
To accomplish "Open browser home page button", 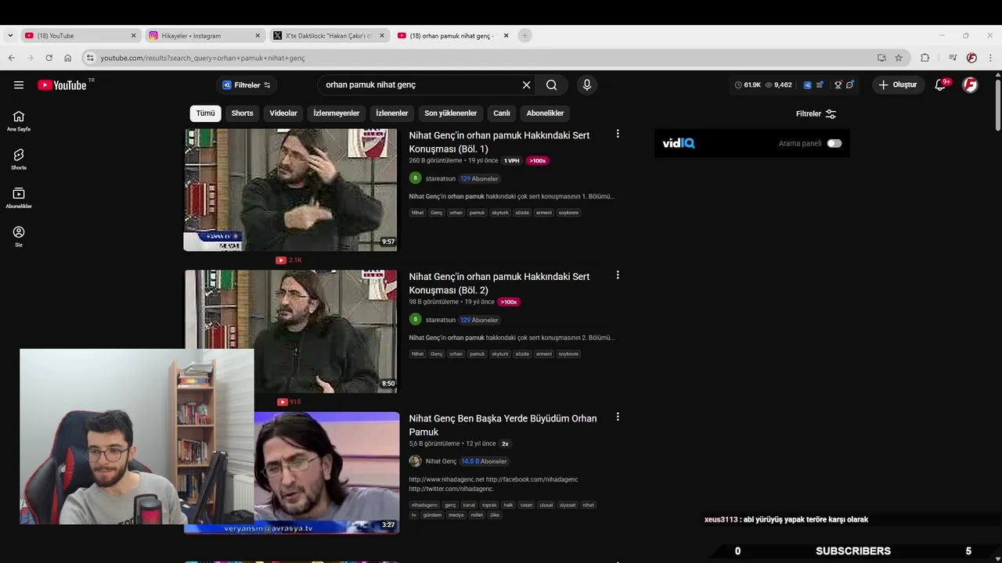I will (67, 58).
